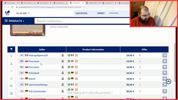Click the card image thumbnail
Screen dimensions: 178x100
(x=28, y=30)
